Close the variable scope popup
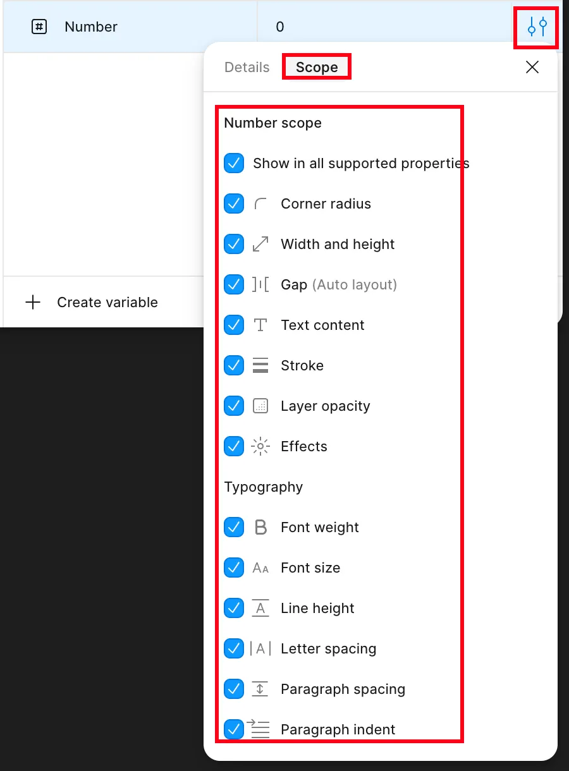The width and height of the screenshot is (569, 771). pos(532,68)
